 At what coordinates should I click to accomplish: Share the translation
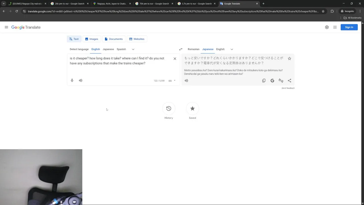click(289, 81)
